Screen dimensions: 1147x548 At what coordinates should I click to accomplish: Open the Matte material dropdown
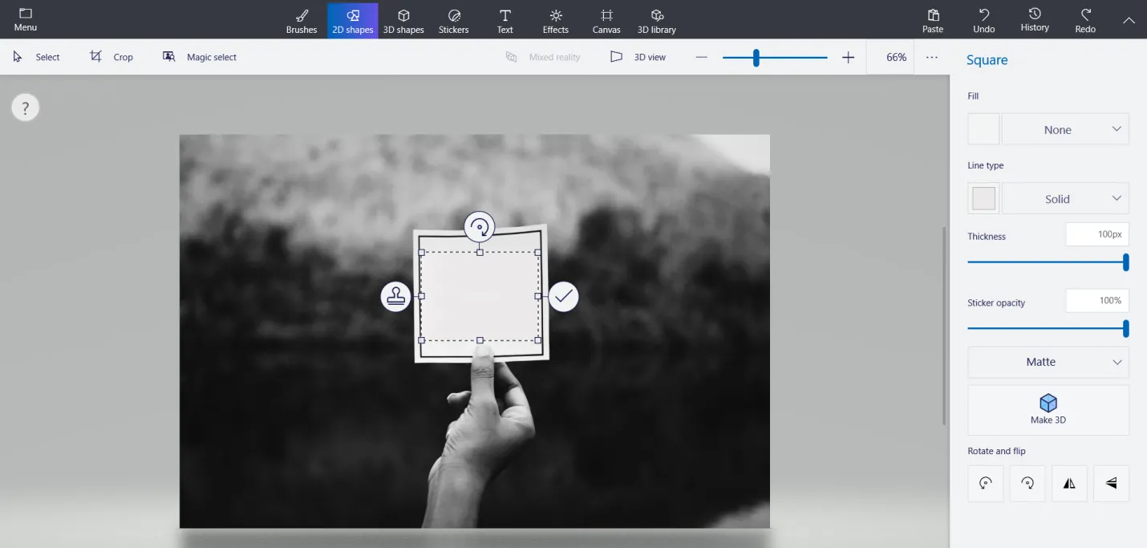coord(1048,362)
